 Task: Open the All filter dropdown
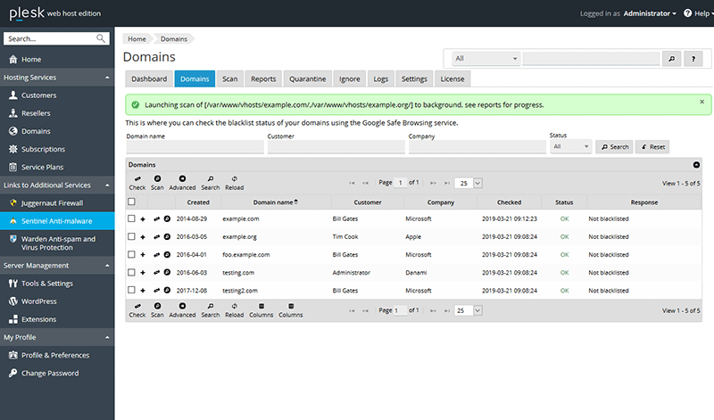tap(486, 58)
